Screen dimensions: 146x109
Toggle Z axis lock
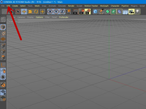click(x=62, y=12)
